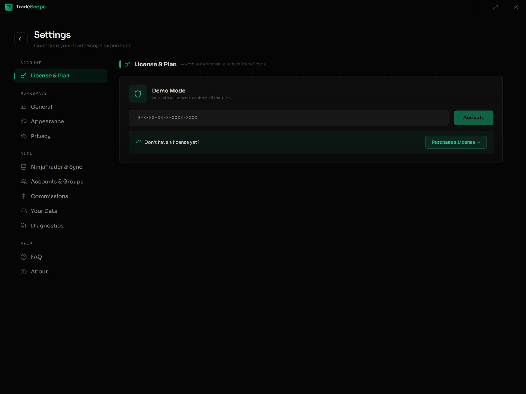
Task: Click the back arrow button beside Settings
Action: tap(21, 39)
